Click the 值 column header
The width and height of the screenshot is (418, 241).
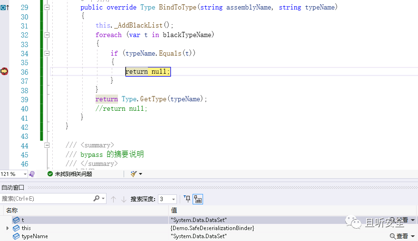point(174,211)
